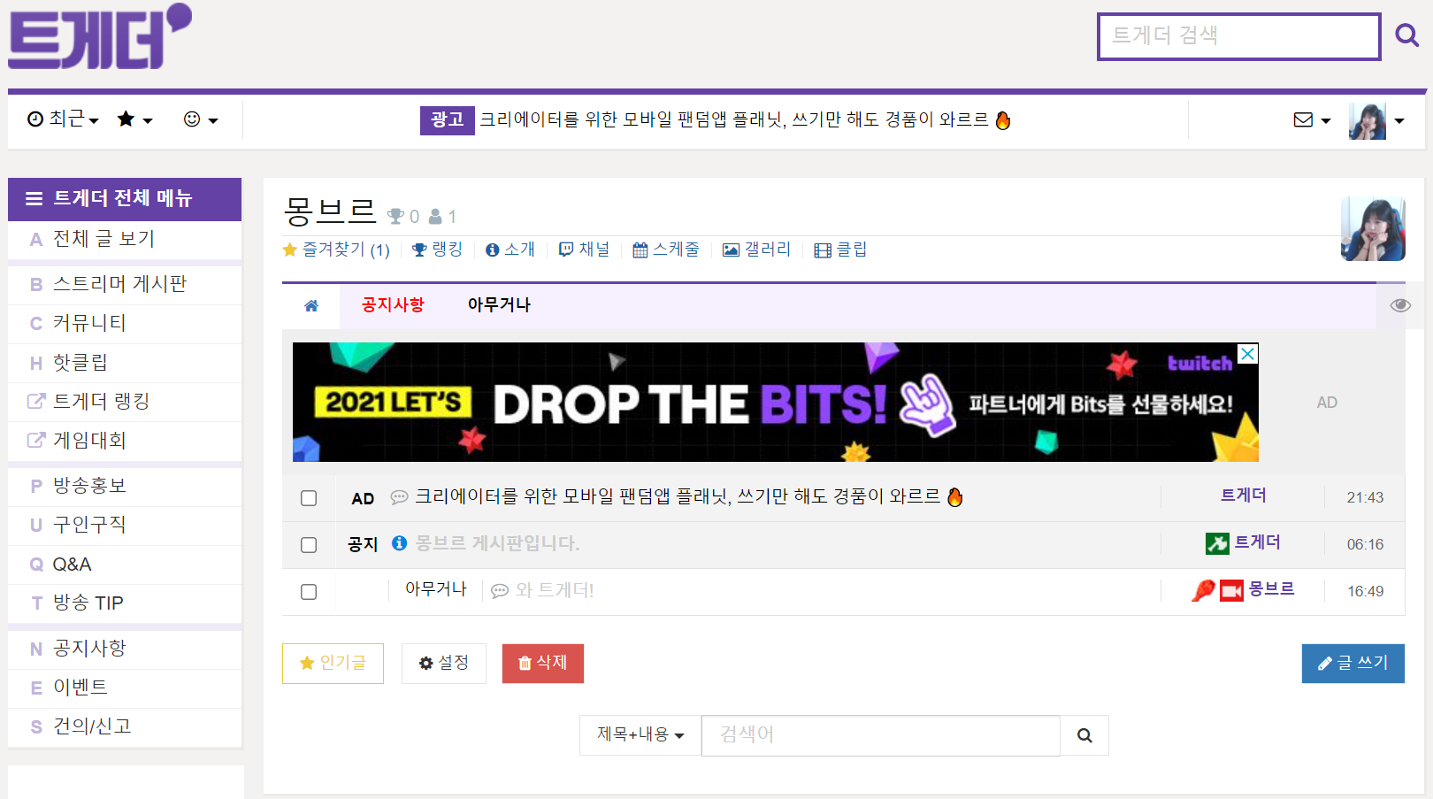Toggle the eye visibility icon
This screenshot has height=799, width=1433.
click(x=1400, y=305)
